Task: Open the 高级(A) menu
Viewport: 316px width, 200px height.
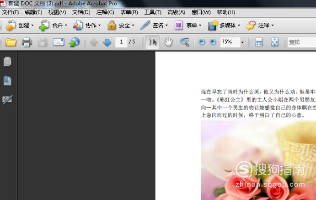Action: [x=177, y=12]
